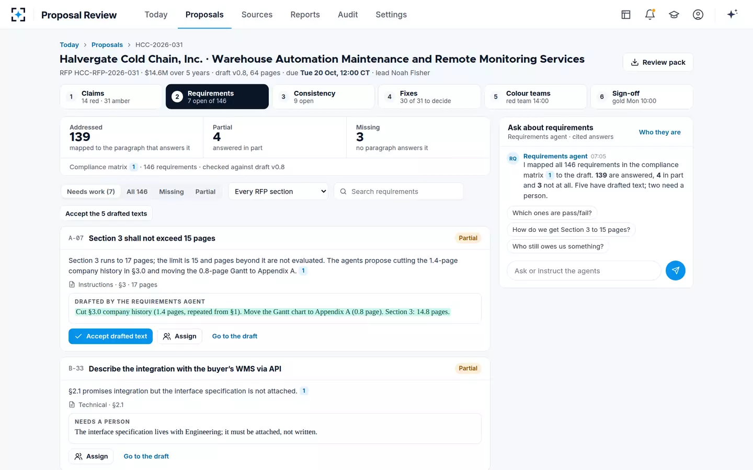
Task: Open the Settings tab
Action: 391,15
